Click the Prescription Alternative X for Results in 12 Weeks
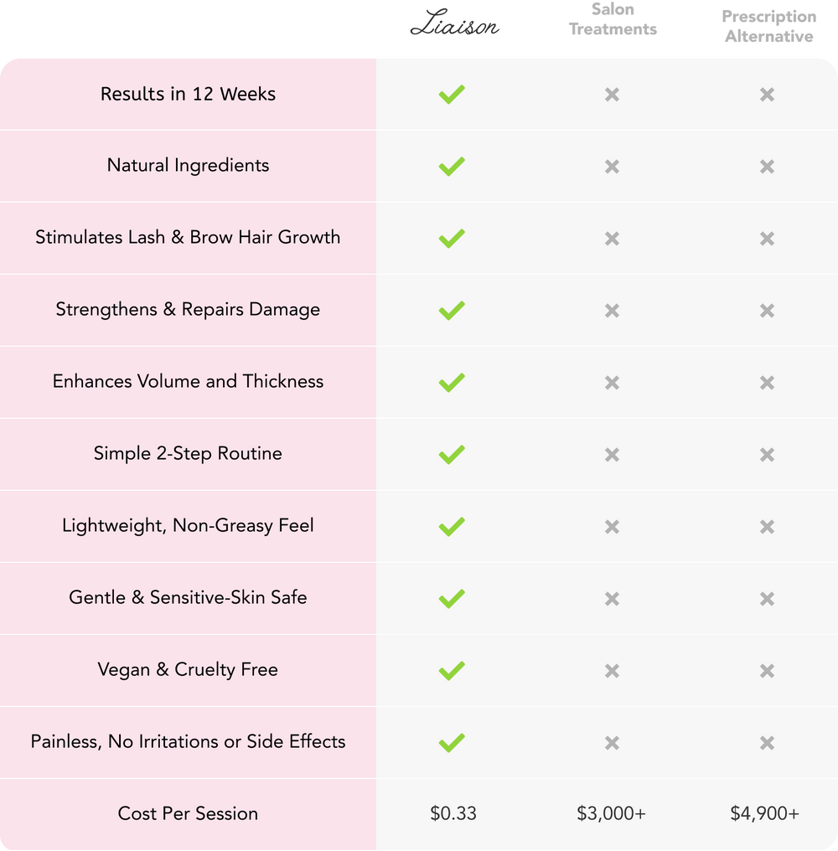This screenshot has height=851, width=838. tap(767, 95)
